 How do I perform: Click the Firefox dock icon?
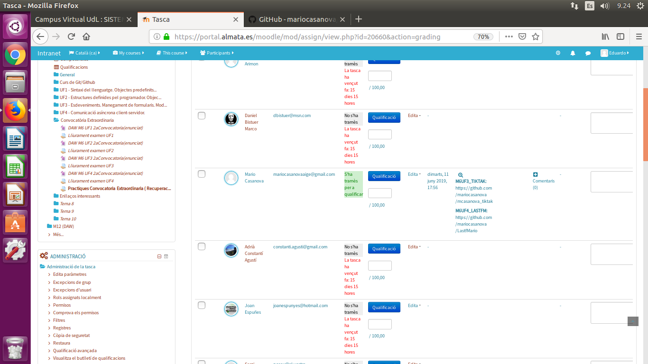[x=15, y=110]
